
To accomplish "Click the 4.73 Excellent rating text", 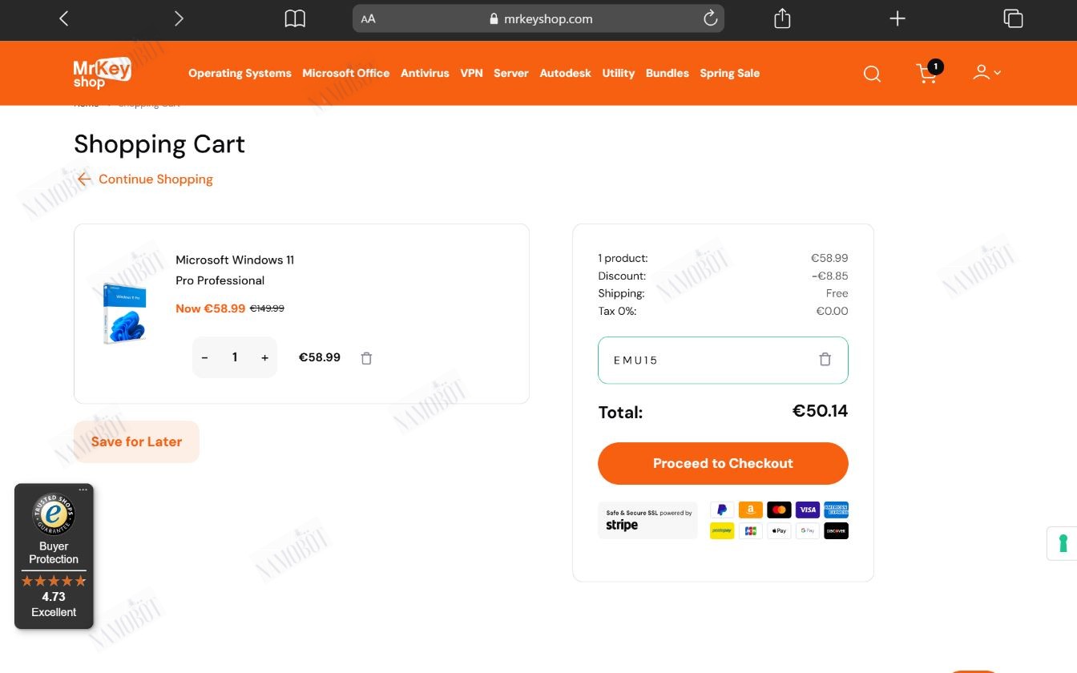I will tap(54, 604).
